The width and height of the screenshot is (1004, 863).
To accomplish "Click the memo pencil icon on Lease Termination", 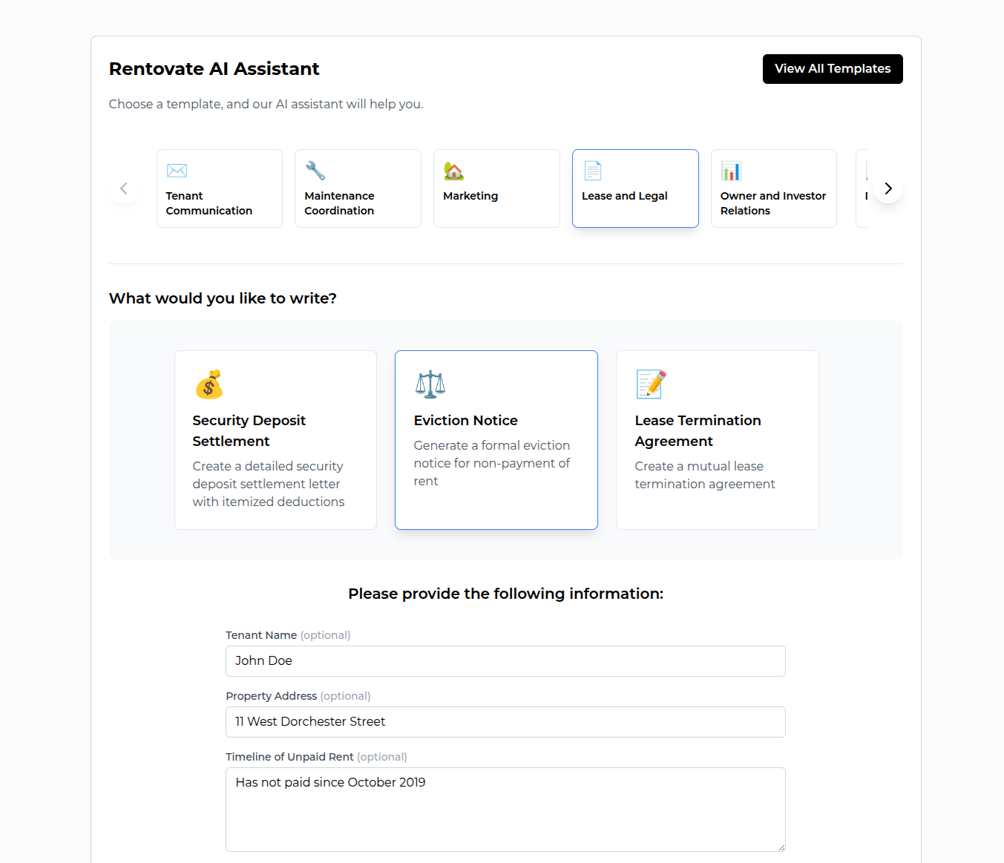I will click(x=651, y=384).
